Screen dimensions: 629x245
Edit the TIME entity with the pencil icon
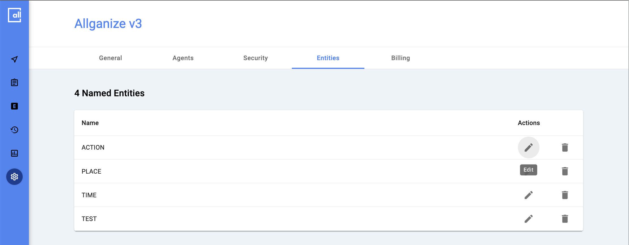[529, 195]
